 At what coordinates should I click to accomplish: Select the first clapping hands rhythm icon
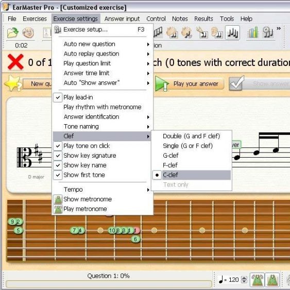point(172,32)
